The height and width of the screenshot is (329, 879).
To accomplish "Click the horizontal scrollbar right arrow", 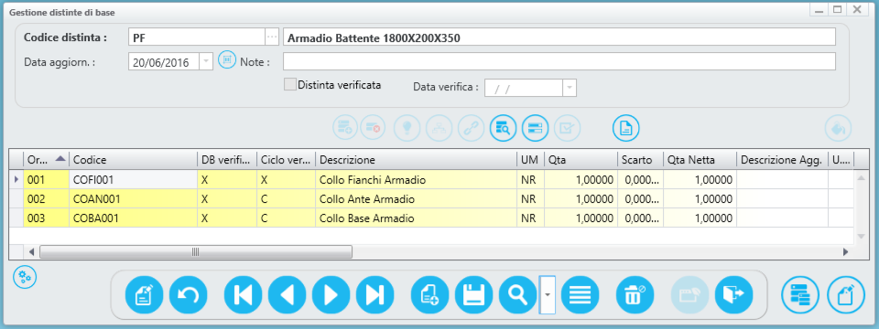I will 845,252.
